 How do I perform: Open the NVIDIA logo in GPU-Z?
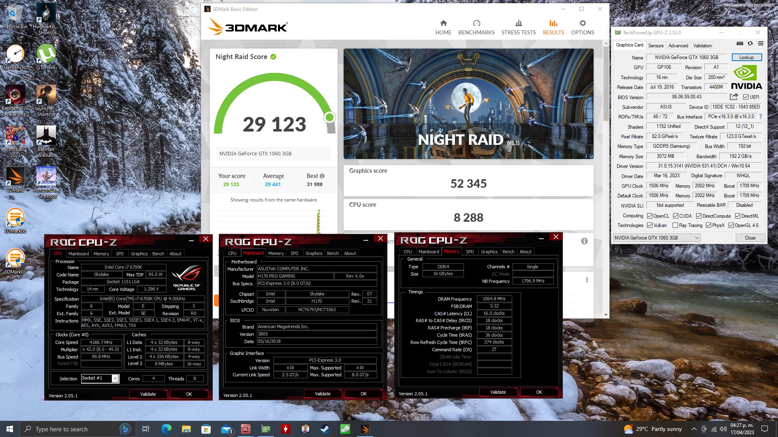pos(746,77)
